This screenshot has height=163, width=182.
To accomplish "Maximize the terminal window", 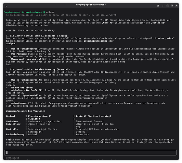I will click(x=172, y=6).
